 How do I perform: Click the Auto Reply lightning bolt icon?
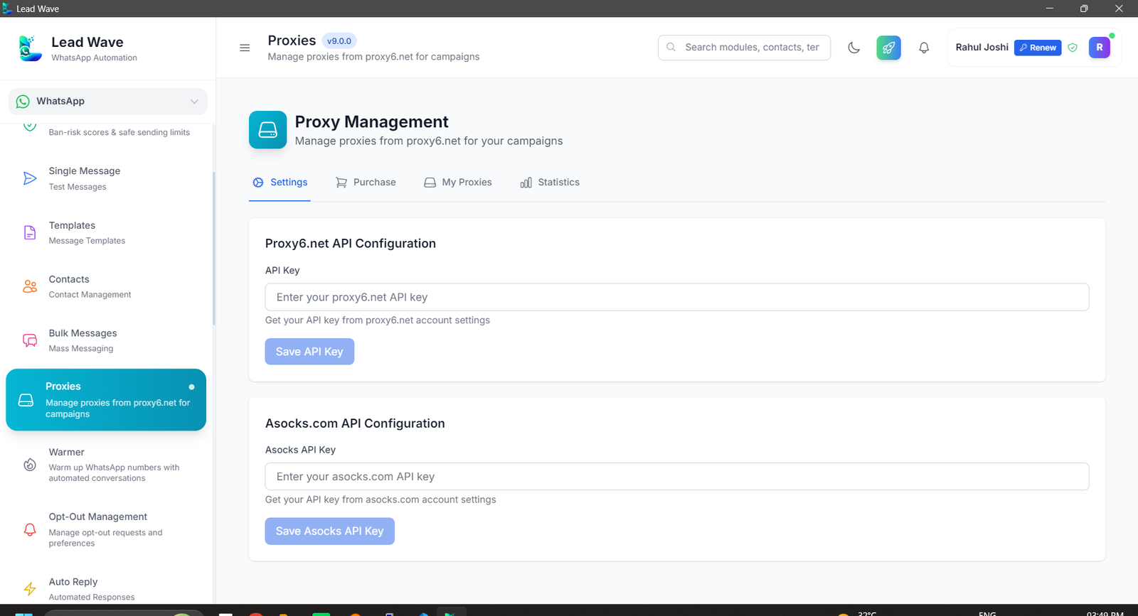pyautogui.click(x=30, y=589)
